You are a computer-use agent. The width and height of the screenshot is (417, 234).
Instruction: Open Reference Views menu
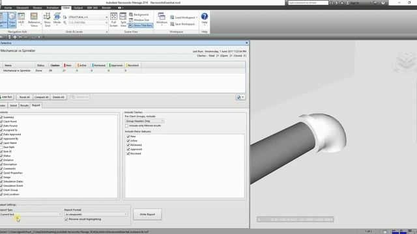point(34,20)
